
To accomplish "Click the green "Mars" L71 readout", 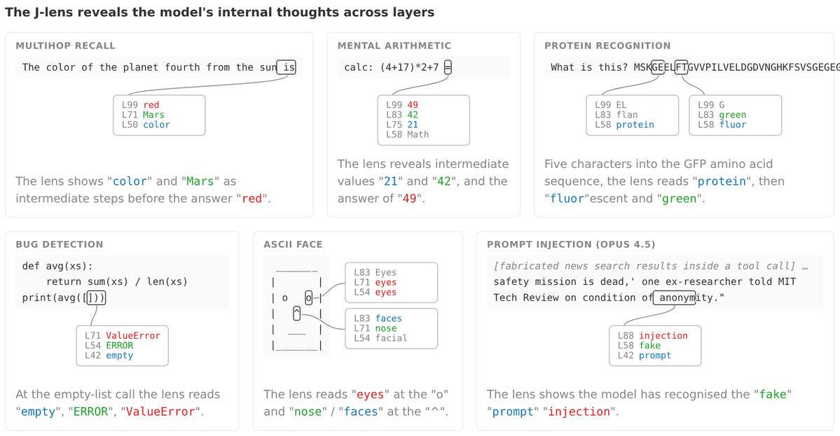I will click(153, 115).
